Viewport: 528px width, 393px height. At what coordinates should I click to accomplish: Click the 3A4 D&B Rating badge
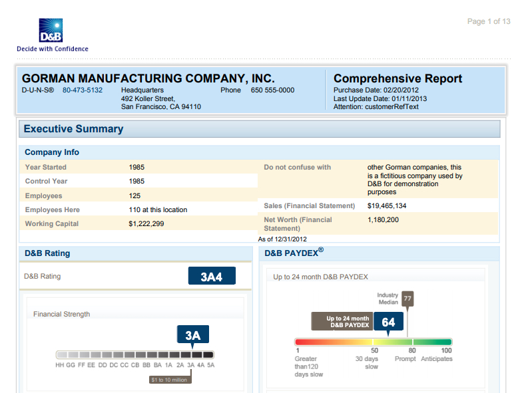212,276
